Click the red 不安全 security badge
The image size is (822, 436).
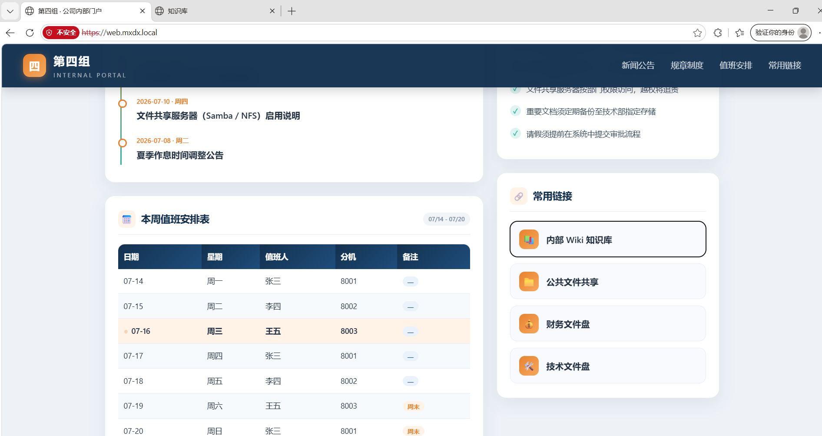[x=61, y=33]
